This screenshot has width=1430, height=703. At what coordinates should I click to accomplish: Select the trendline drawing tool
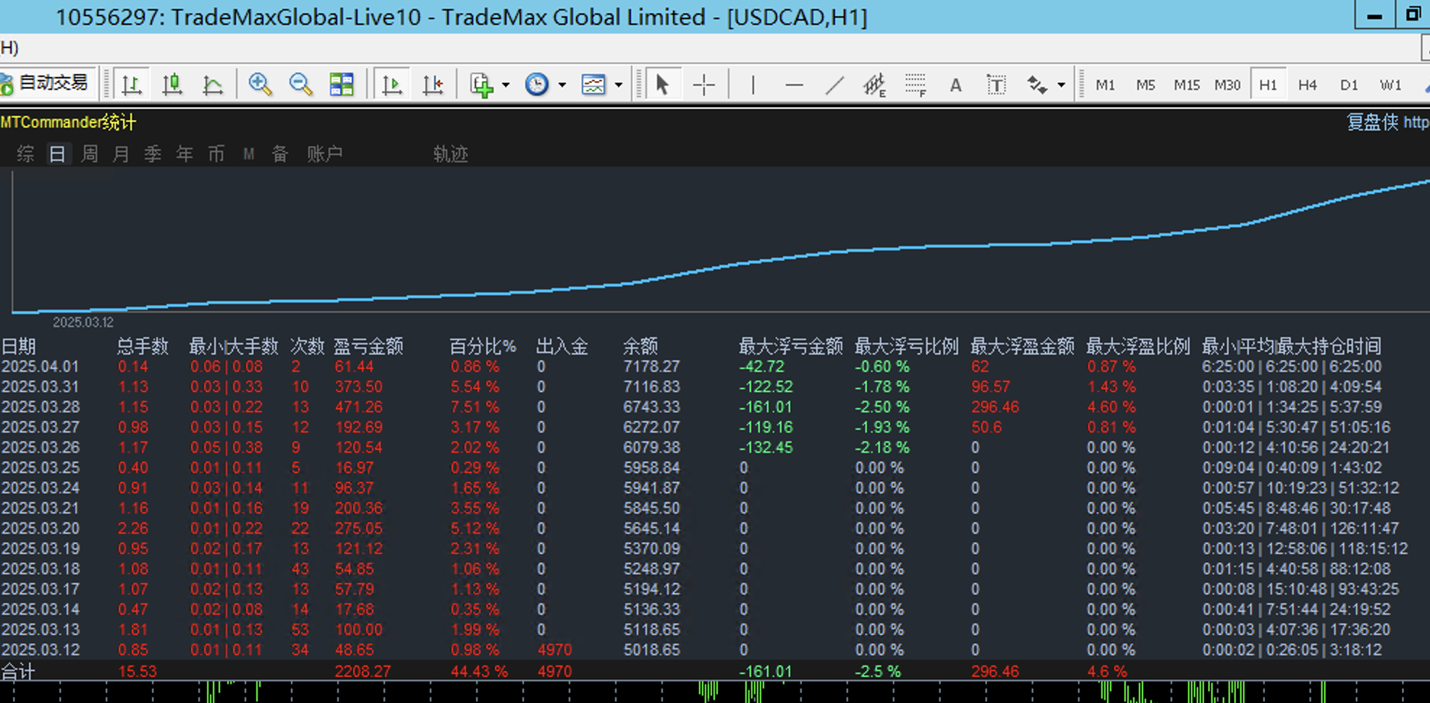(834, 85)
